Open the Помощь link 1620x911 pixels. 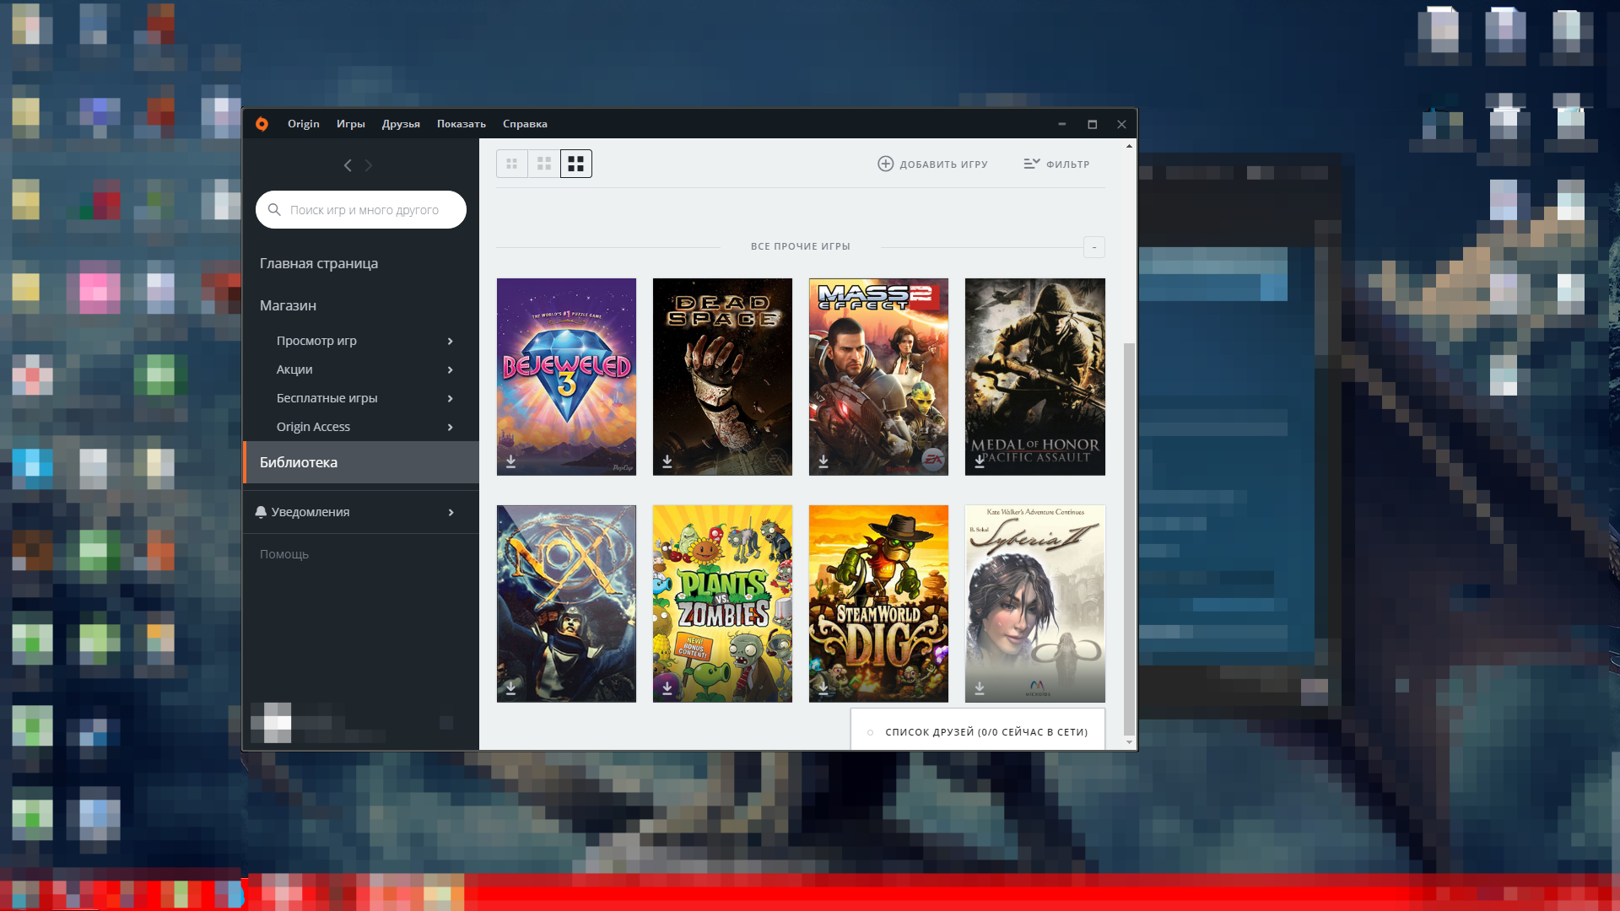point(284,554)
